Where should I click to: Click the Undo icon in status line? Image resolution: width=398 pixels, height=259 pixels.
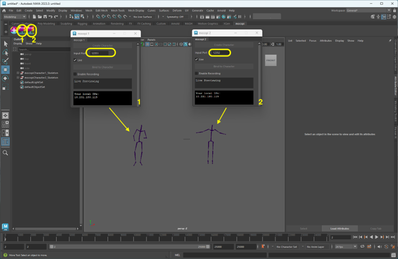(50, 17)
